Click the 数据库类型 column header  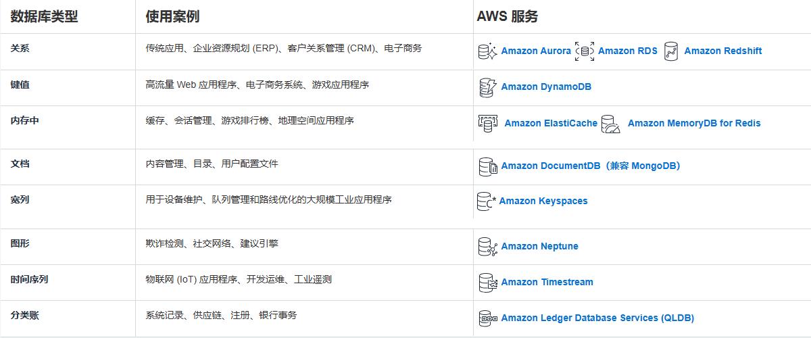point(45,17)
